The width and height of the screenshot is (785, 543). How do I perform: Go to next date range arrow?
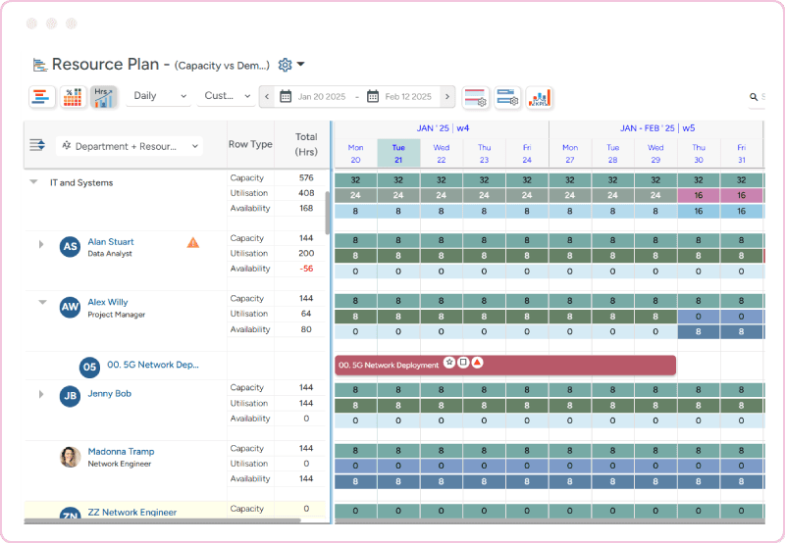coord(447,97)
